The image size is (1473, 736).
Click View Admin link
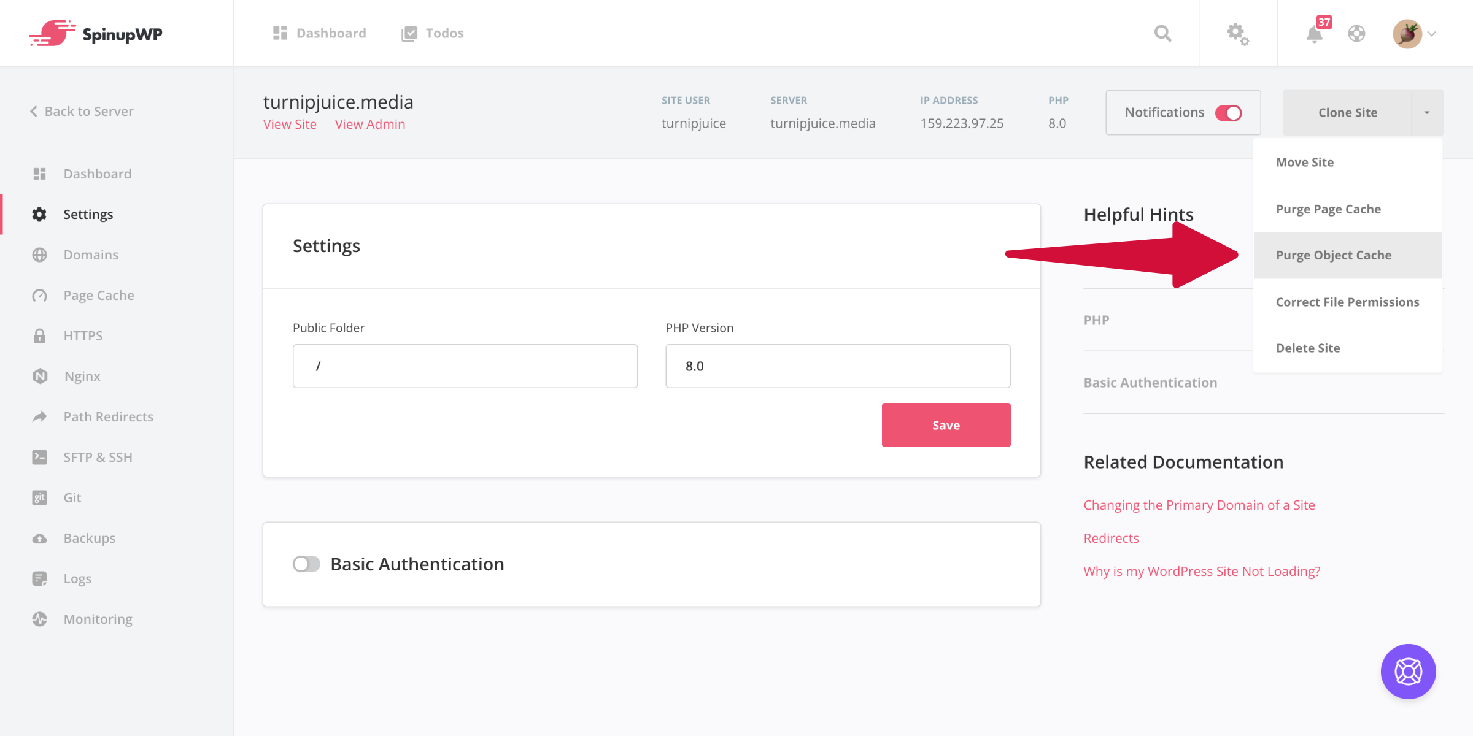370,124
